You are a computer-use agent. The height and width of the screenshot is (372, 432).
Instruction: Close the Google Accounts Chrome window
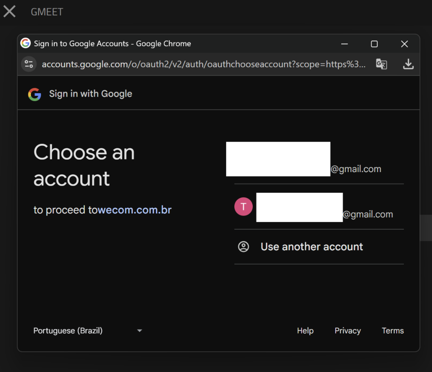pyautogui.click(x=404, y=44)
